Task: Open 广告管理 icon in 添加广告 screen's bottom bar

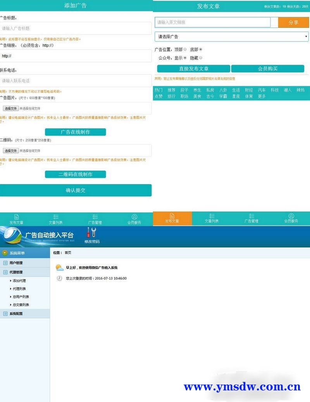Action: coord(95,217)
